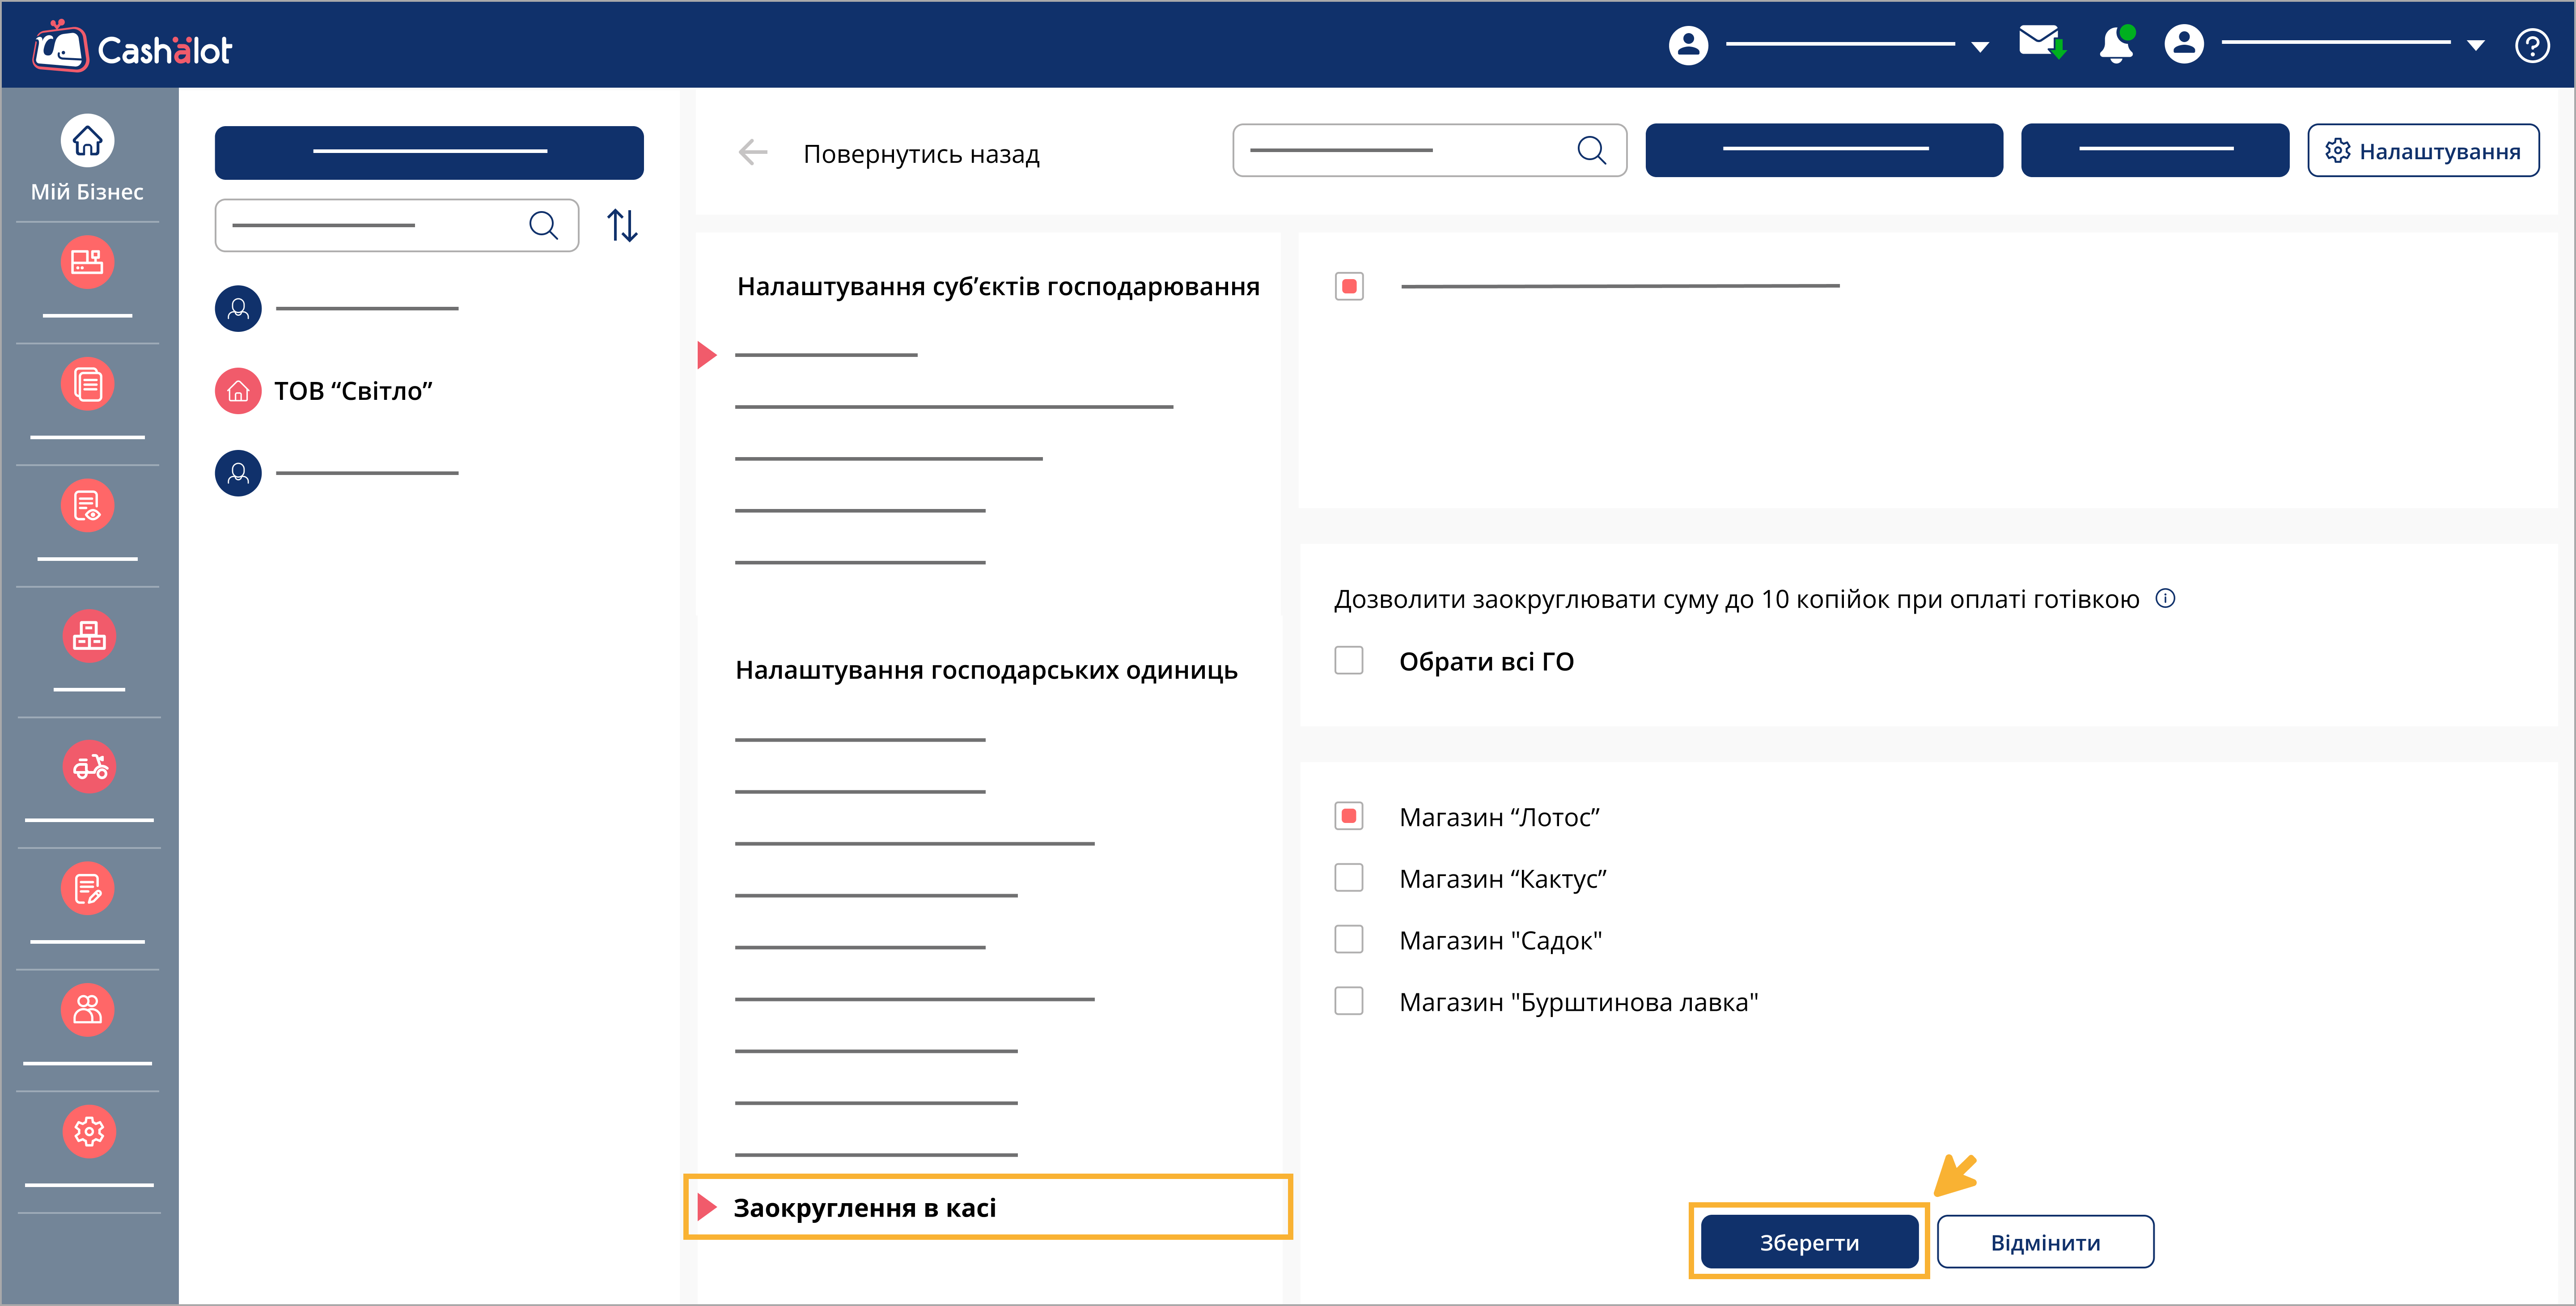Screen dimensions: 2576x1306
Task: Click the sort arrows icon
Action: pos(622,226)
